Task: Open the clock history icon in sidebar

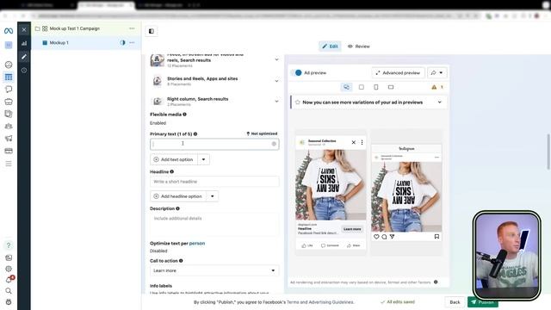Action: click(x=24, y=71)
